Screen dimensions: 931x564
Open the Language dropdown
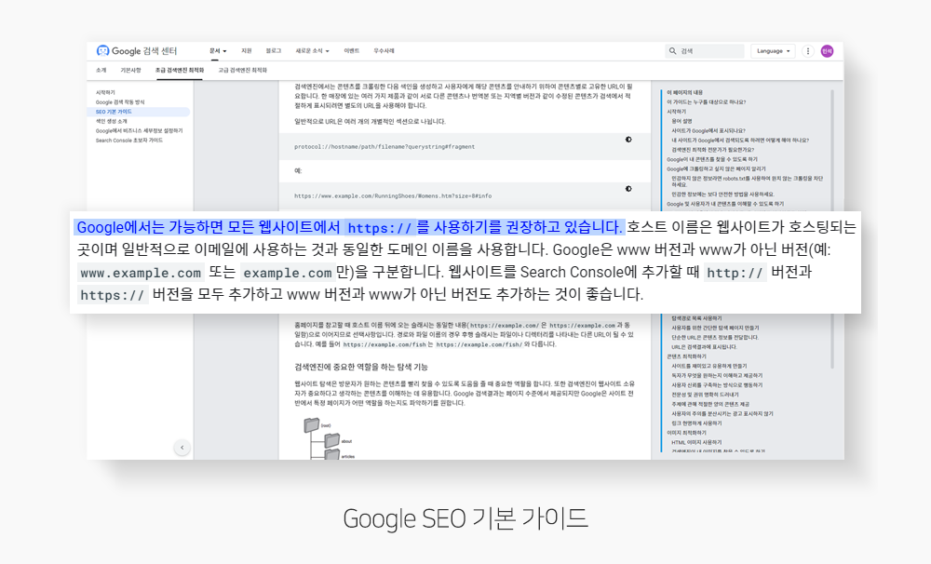pos(773,51)
